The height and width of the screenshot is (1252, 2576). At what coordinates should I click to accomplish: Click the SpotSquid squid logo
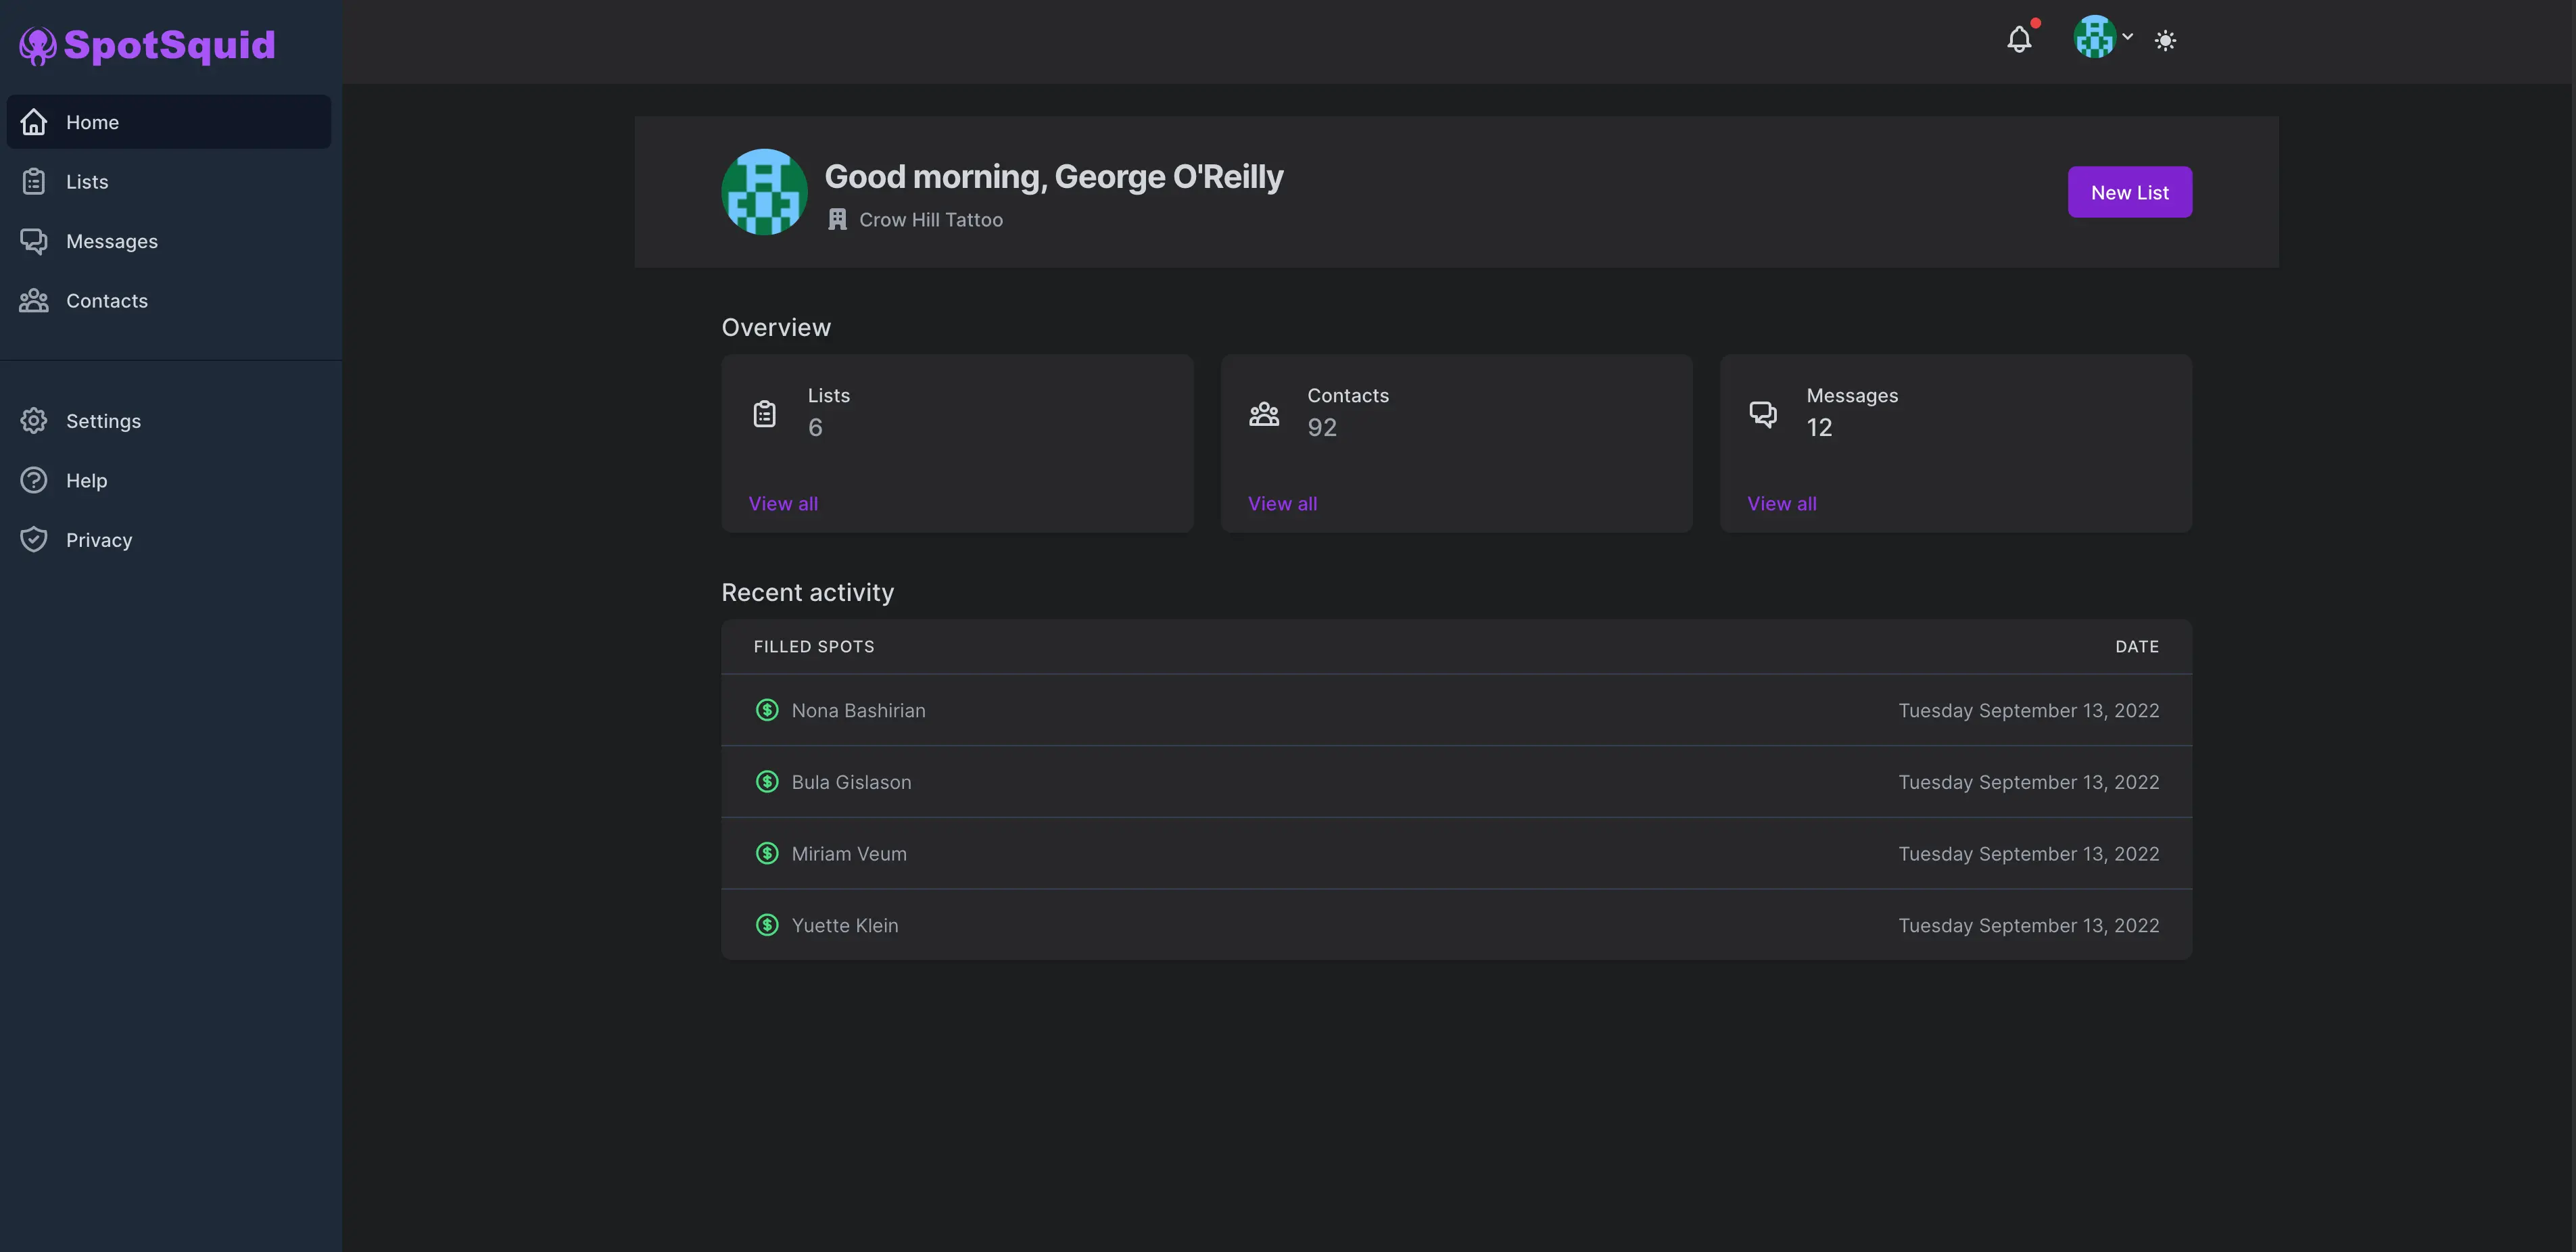coord(38,45)
